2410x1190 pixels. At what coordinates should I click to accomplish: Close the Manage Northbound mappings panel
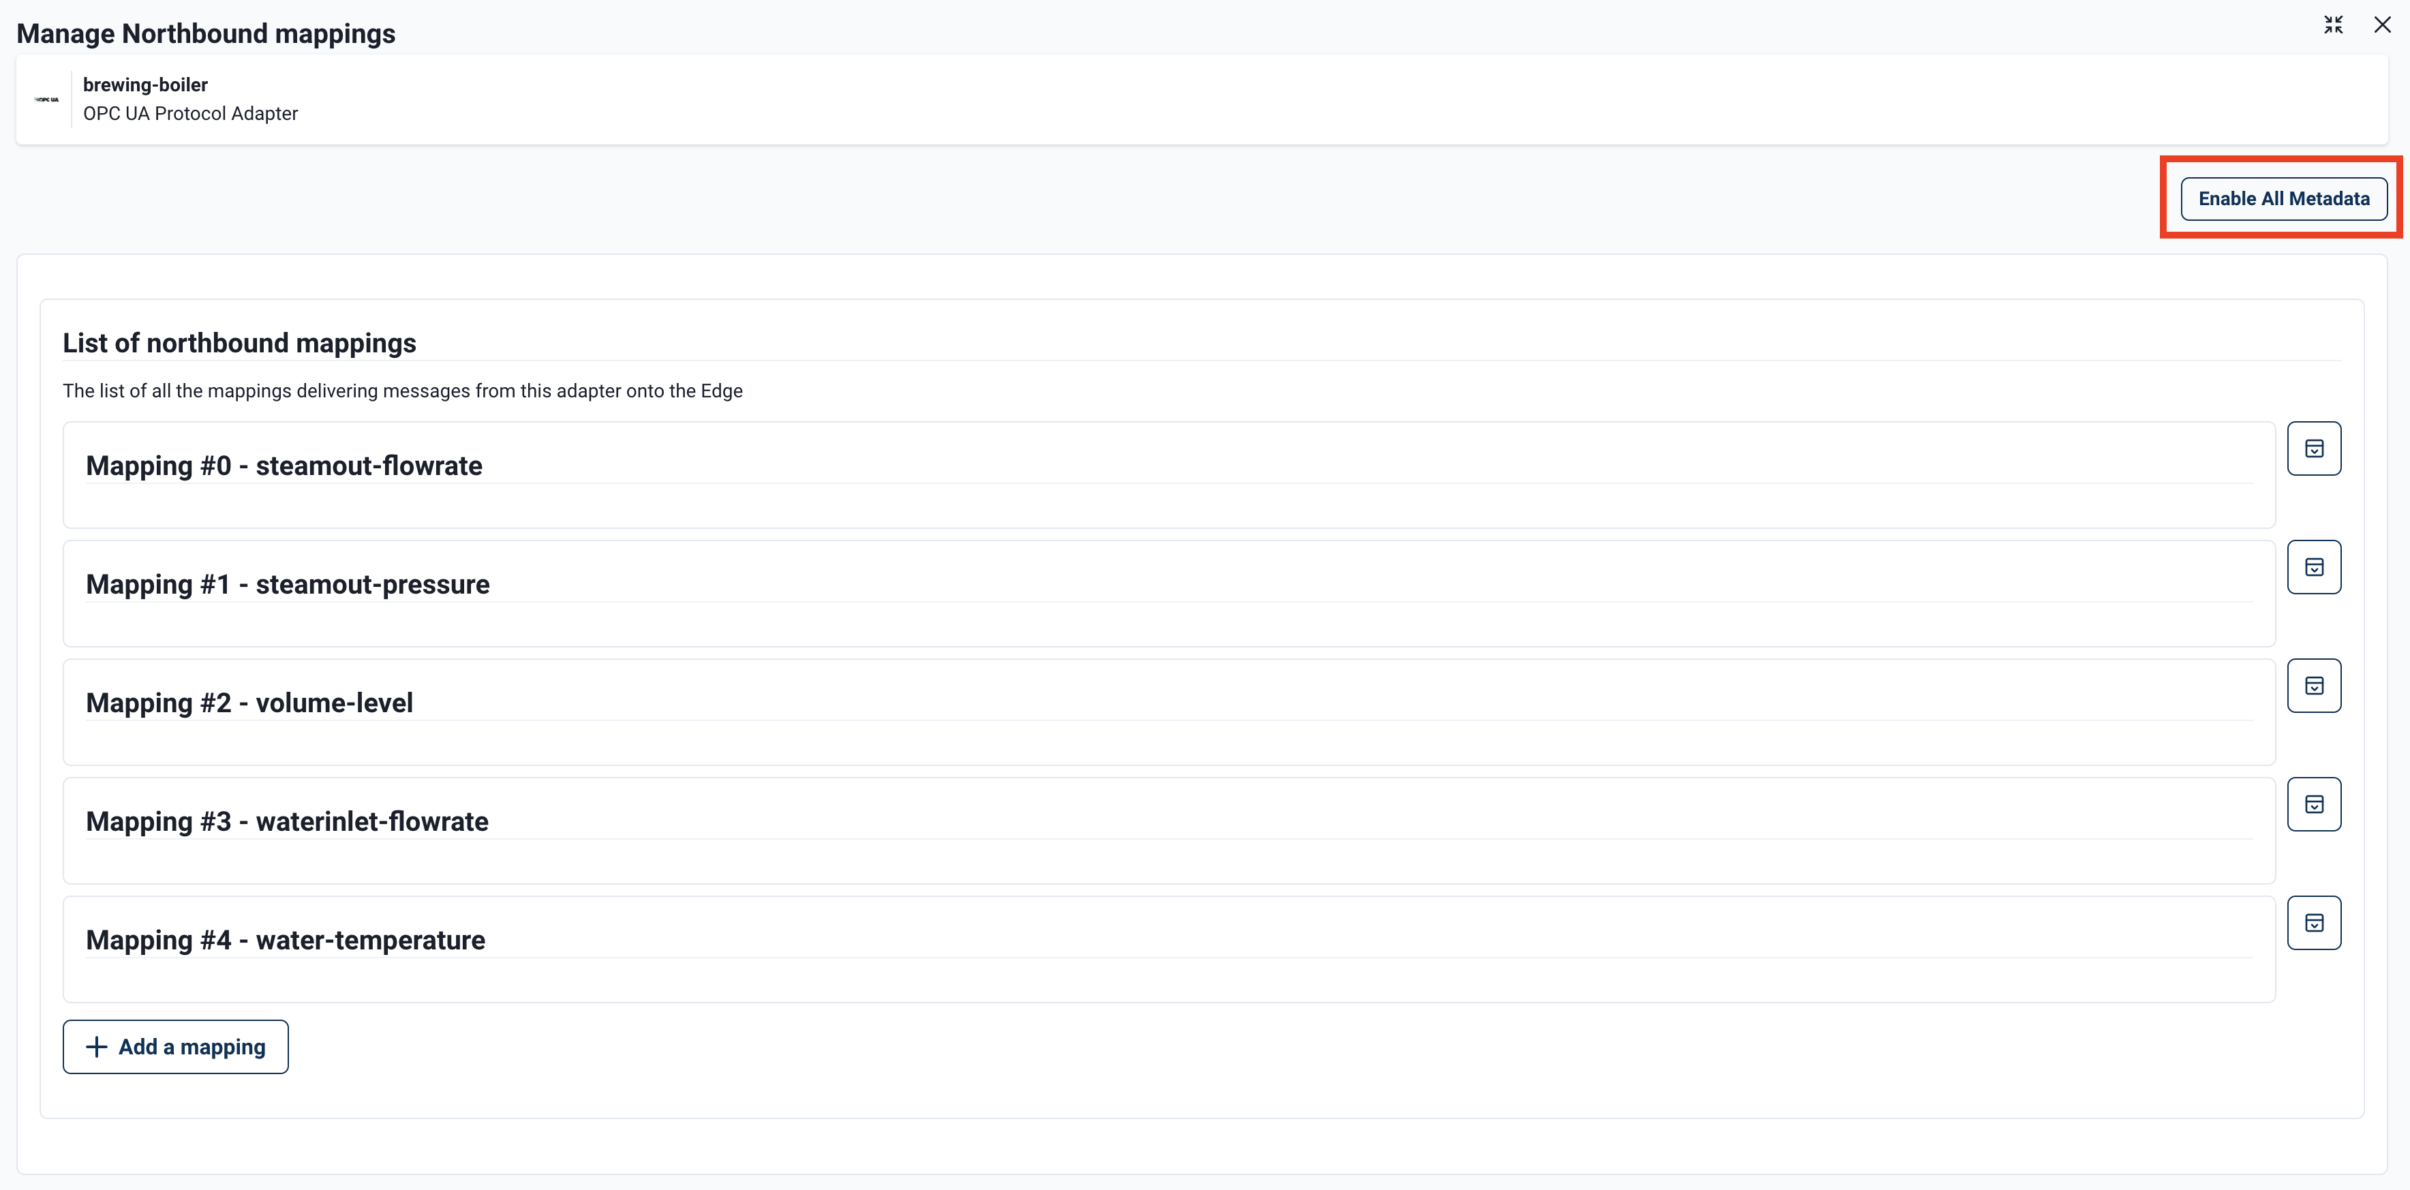click(2382, 25)
